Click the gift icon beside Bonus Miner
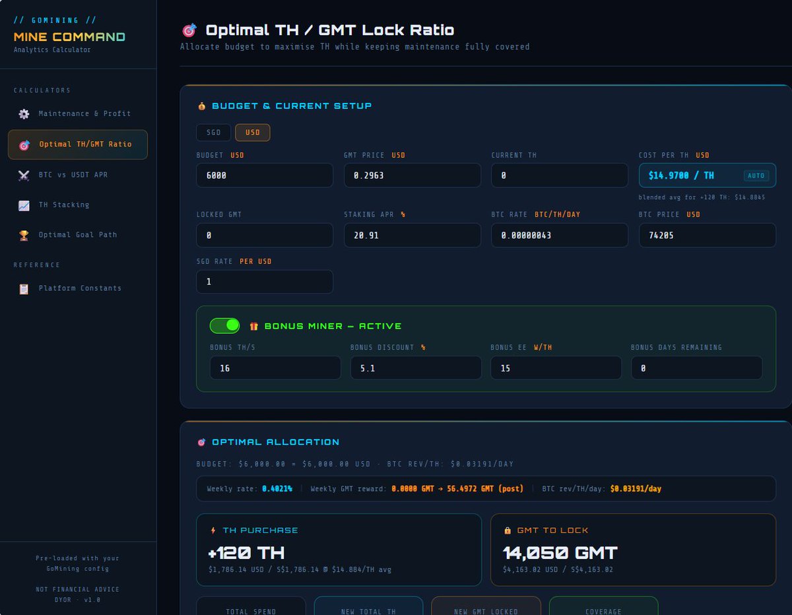 [x=254, y=326]
